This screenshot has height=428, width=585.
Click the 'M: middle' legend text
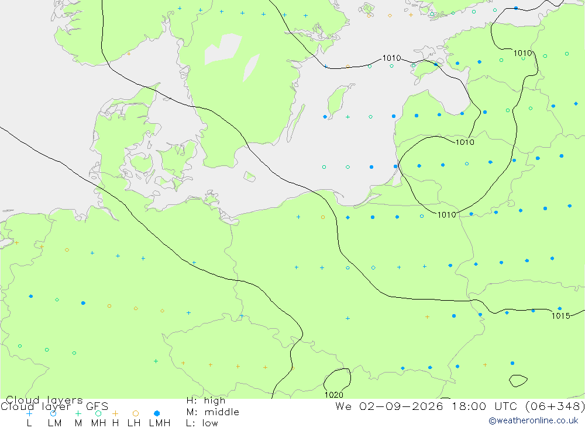[x=212, y=412]
